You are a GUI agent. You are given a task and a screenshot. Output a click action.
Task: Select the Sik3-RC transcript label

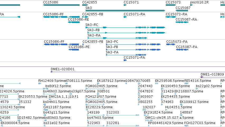pos(92,25)
